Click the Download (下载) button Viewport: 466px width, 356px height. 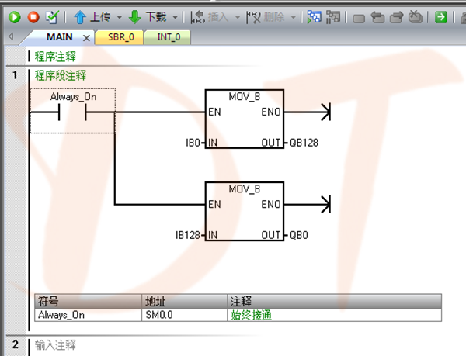tap(148, 16)
